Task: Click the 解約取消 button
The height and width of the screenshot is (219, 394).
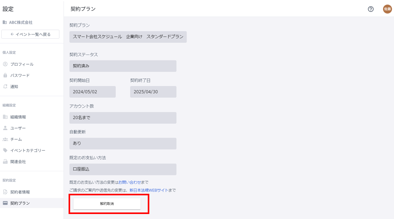Action: [x=107, y=204]
